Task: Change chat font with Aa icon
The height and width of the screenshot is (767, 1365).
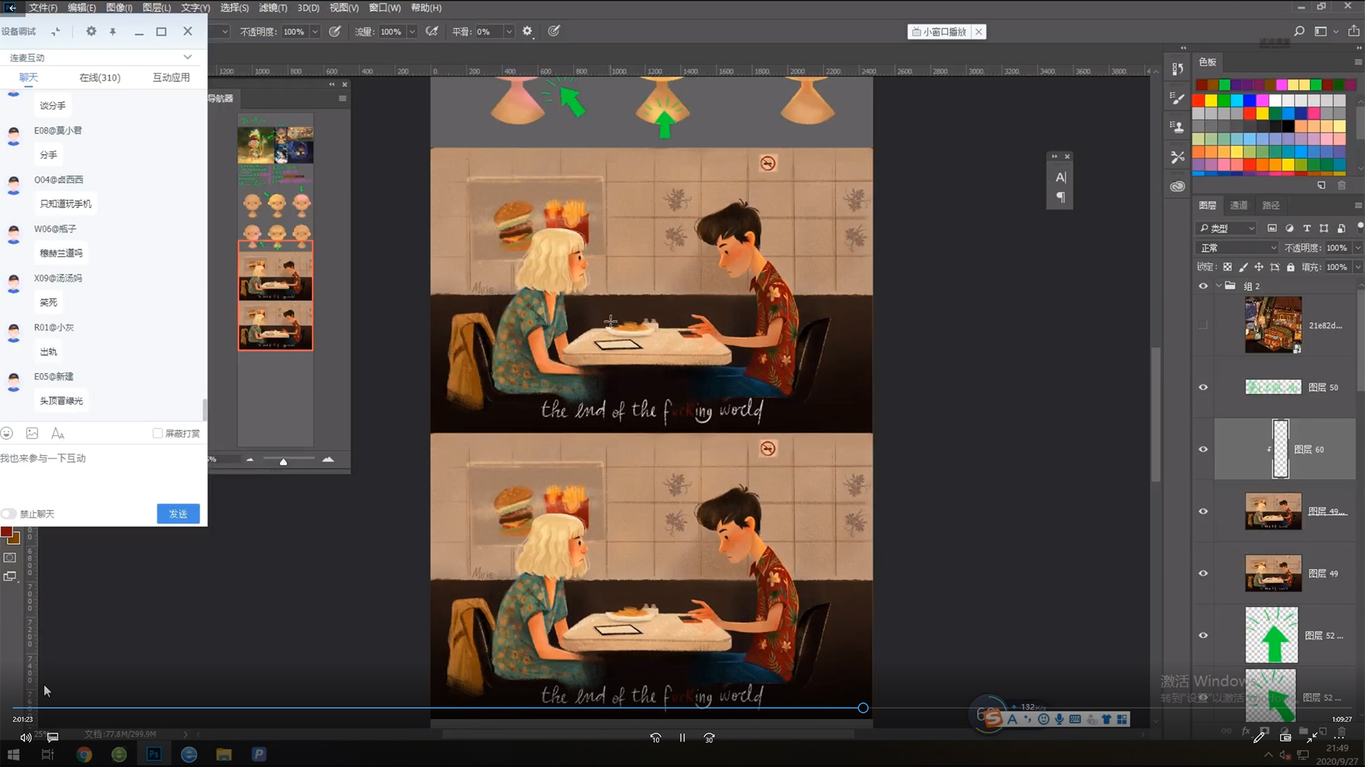Action: 58,433
